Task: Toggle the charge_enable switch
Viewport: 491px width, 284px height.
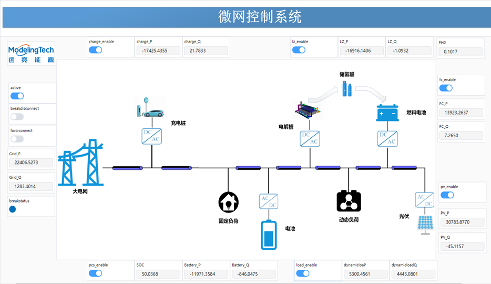Action: click(95, 50)
